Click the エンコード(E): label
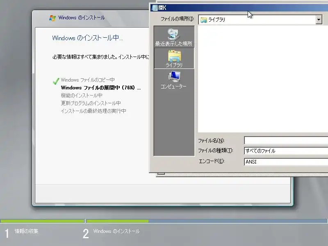Viewport: 328px width, 246px height. pyautogui.click(x=211, y=161)
